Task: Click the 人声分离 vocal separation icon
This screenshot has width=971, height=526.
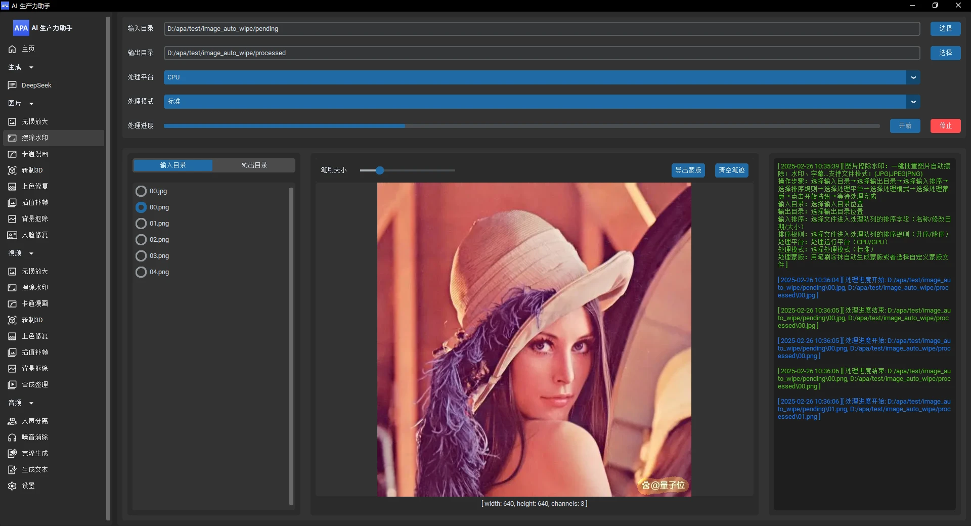Action: pyautogui.click(x=12, y=421)
